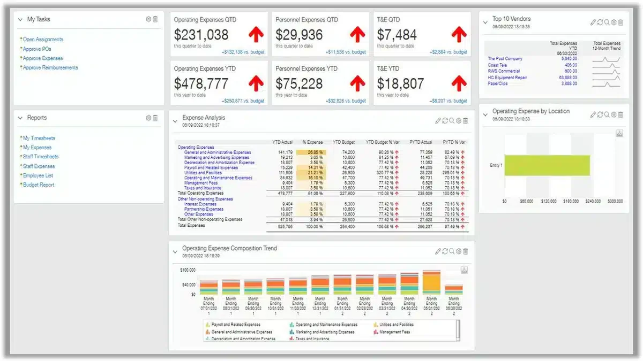Click Entity 1 green bar in location chart

[547, 165]
